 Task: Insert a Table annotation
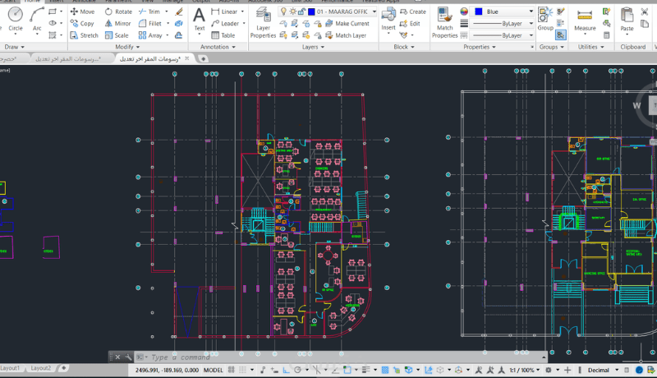(x=223, y=35)
